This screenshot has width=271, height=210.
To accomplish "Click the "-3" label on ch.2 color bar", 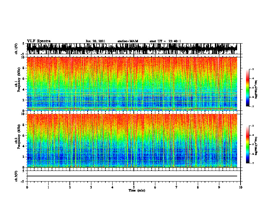I will coord(253,126).
